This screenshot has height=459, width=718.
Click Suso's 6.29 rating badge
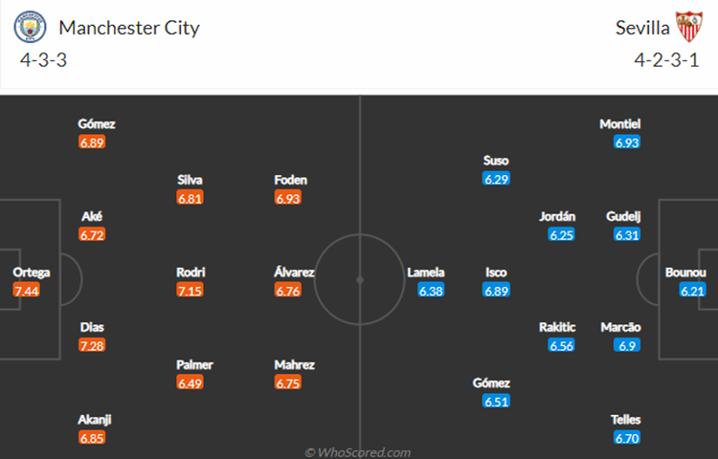[x=496, y=179]
